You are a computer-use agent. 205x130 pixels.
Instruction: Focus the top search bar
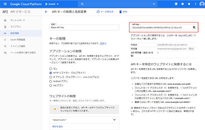click(118, 4)
